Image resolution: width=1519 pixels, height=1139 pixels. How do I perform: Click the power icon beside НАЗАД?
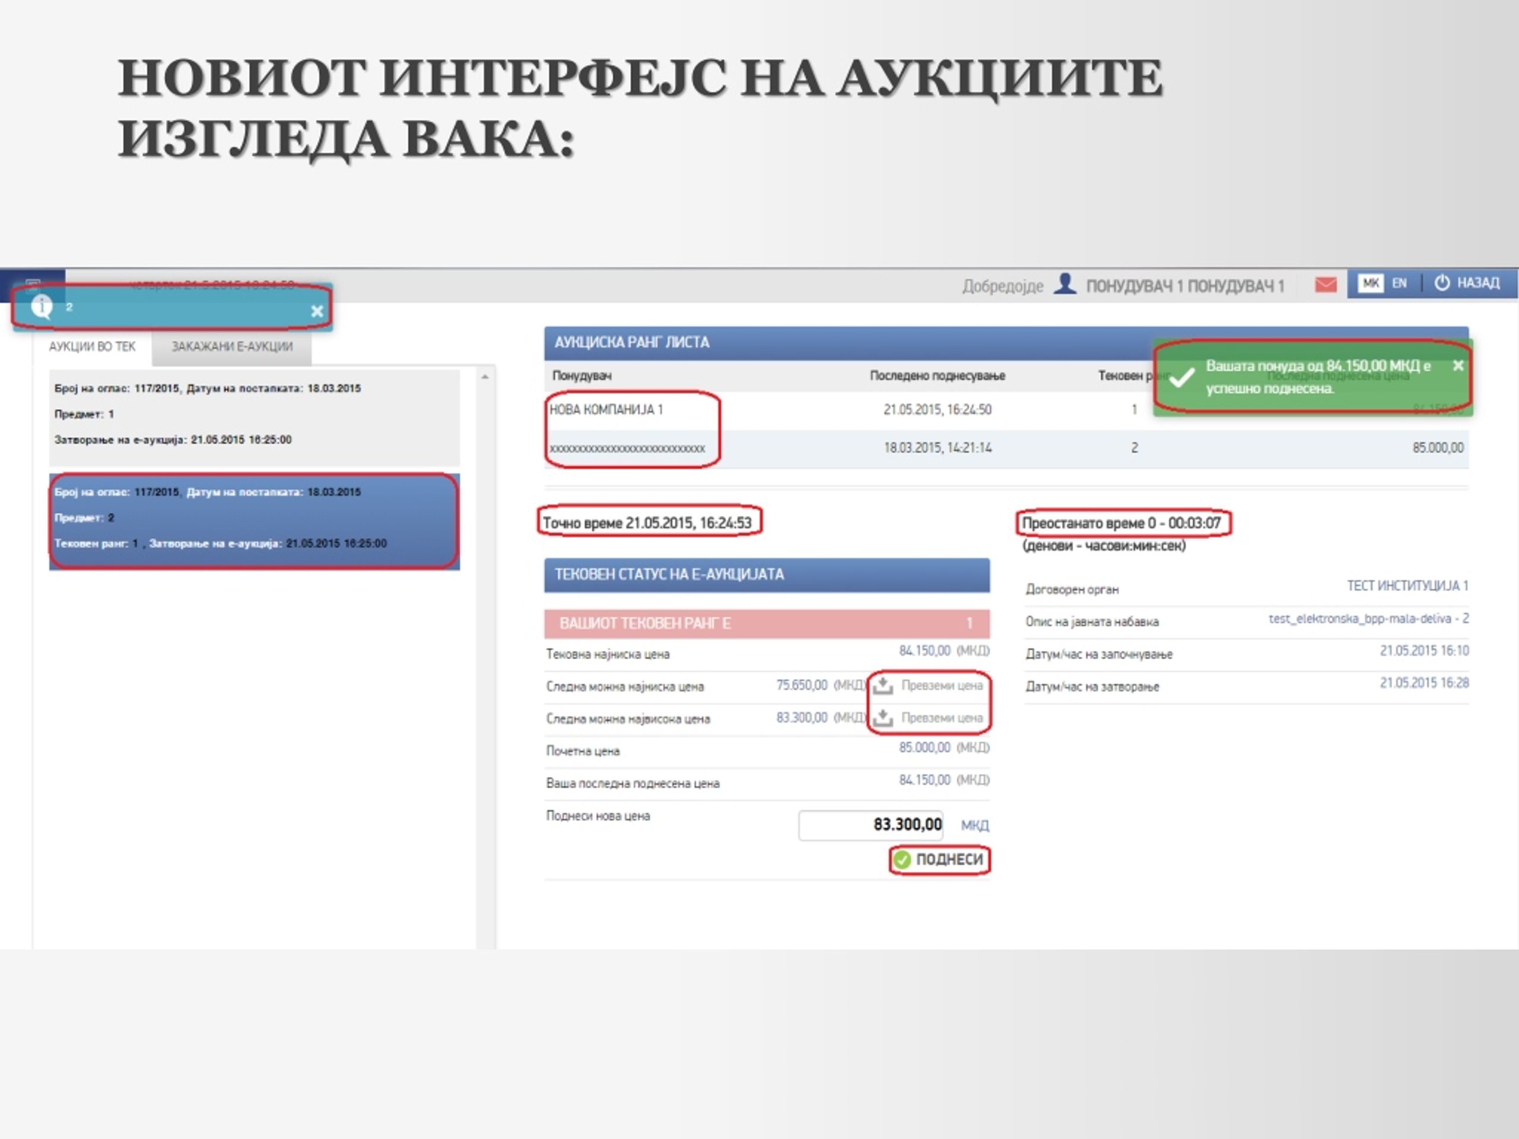tap(1442, 283)
